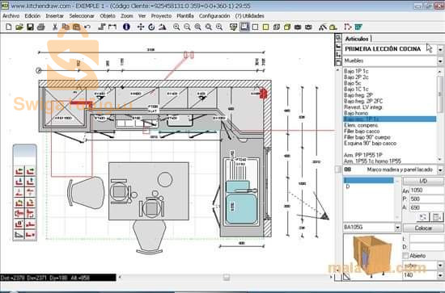The width and height of the screenshot is (445, 293).
Task: Expand the Muebles category dropdown
Action: coord(440,61)
